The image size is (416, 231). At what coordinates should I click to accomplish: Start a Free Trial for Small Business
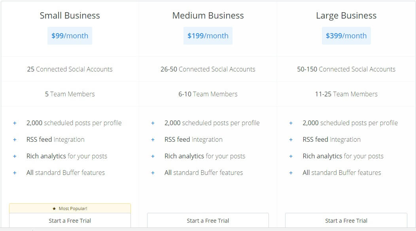coord(70,220)
